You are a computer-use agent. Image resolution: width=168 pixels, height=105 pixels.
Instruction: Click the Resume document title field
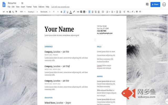12,3
